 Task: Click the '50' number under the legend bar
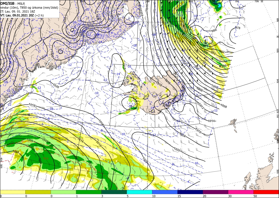point(255,196)
